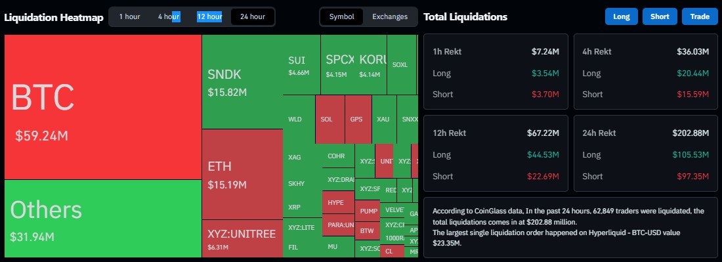Open the Trade button
This screenshot has width=722, height=262.
[700, 16]
